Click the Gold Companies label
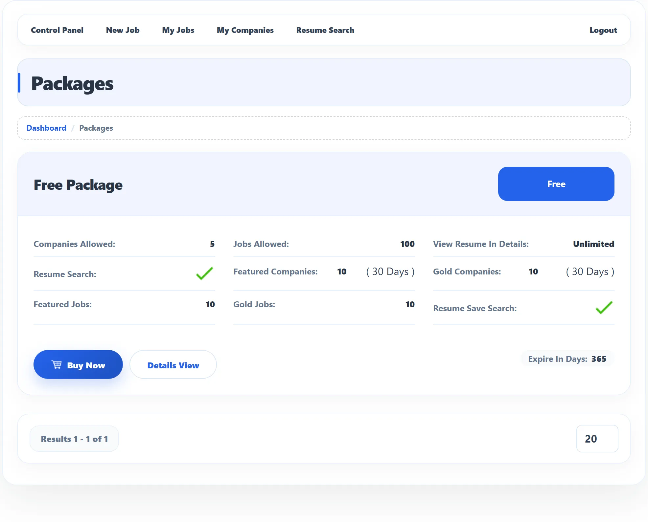This screenshot has height=522, width=648. 467,272
